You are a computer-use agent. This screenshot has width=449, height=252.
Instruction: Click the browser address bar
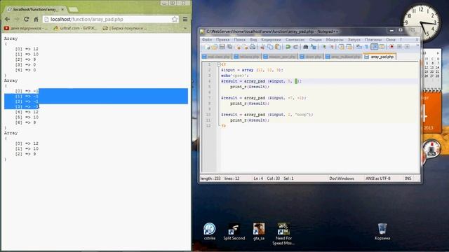(111, 20)
